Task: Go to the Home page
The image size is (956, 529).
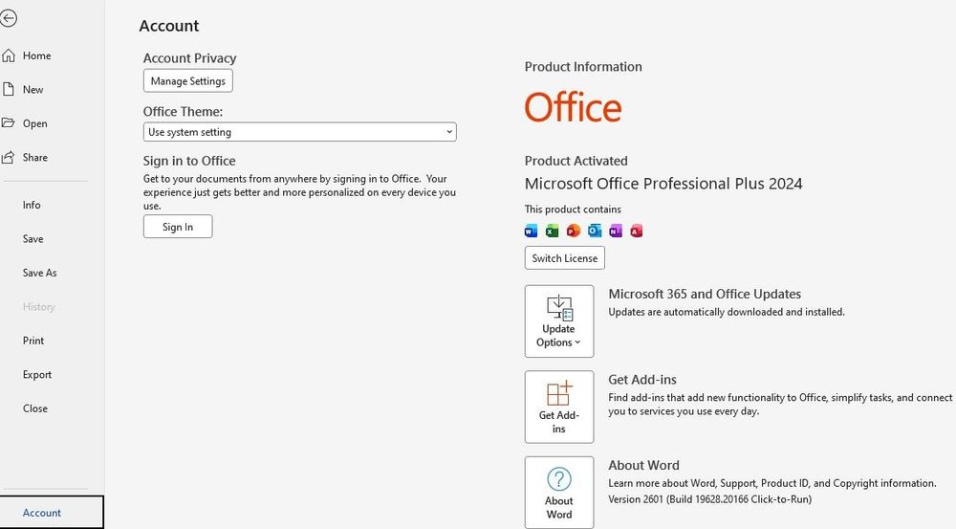Action: (x=37, y=55)
